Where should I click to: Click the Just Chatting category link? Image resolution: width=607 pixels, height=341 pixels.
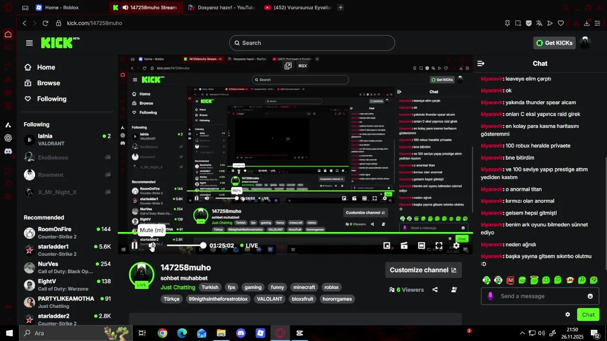[178, 287]
